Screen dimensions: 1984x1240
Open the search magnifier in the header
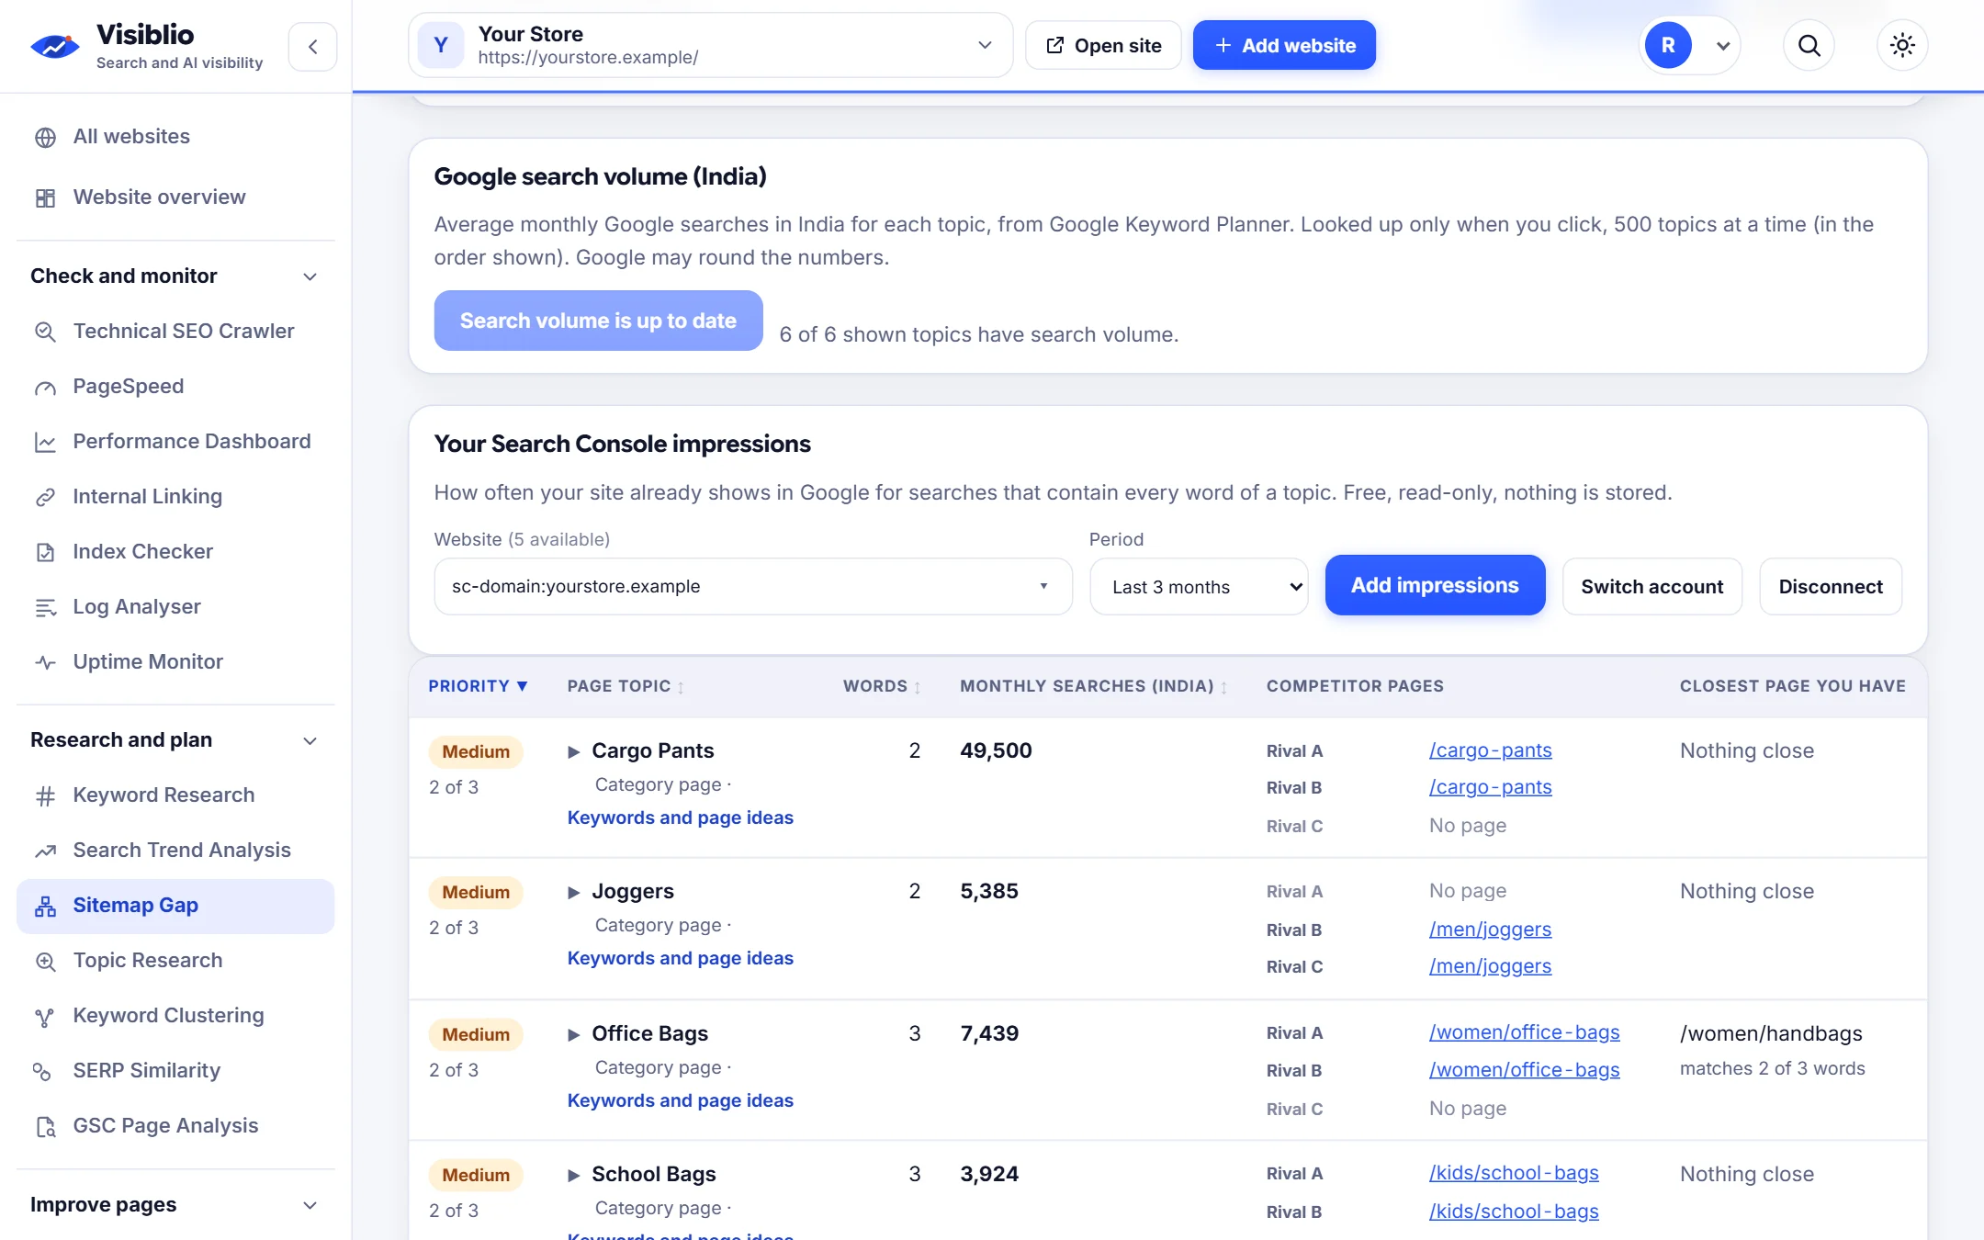[x=1809, y=45]
